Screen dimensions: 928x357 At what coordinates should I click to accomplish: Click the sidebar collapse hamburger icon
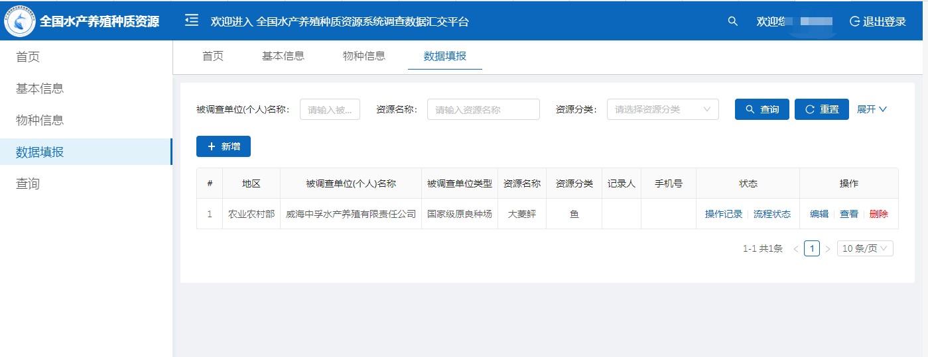(192, 21)
